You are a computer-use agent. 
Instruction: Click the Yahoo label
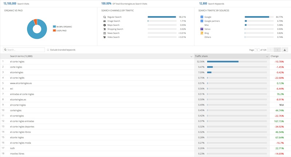tap(207, 29)
